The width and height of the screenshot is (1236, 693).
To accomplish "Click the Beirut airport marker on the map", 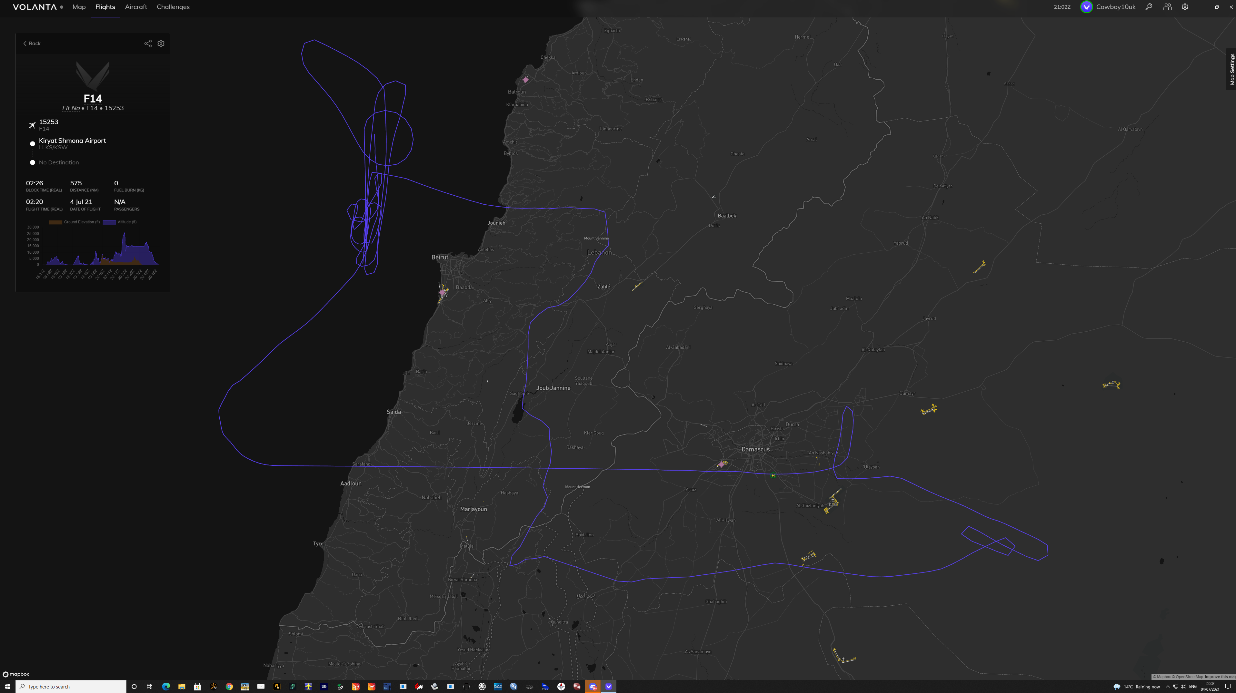I will pos(443,292).
